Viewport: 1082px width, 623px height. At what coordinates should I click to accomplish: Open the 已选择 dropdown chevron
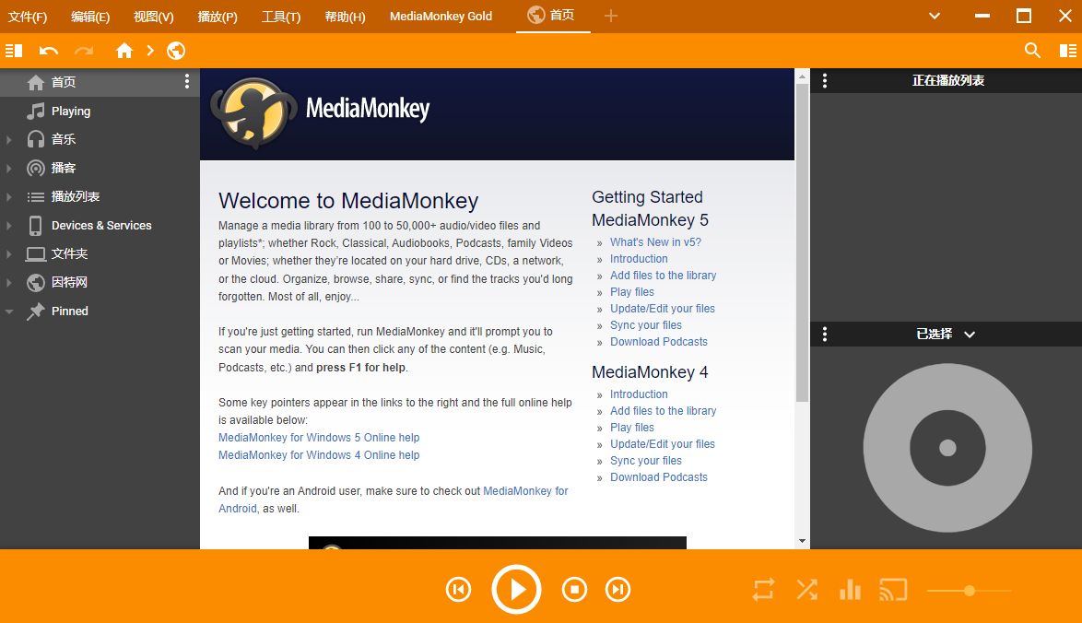(x=970, y=335)
